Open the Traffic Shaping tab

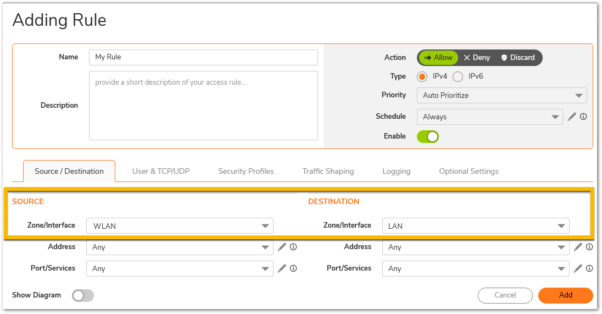tap(328, 171)
